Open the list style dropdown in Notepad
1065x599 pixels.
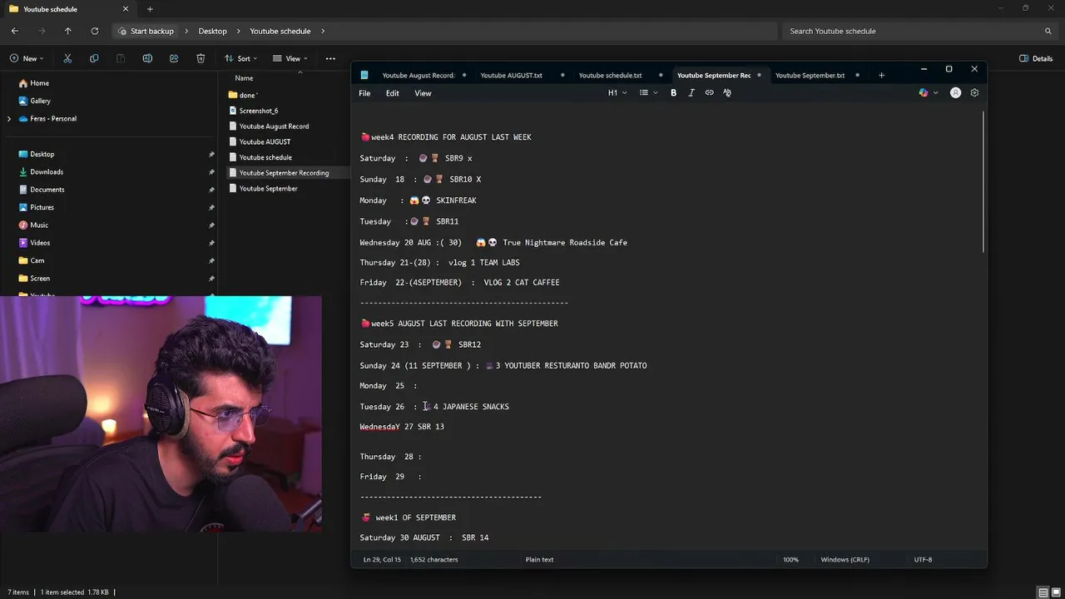click(x=648, y=93)
